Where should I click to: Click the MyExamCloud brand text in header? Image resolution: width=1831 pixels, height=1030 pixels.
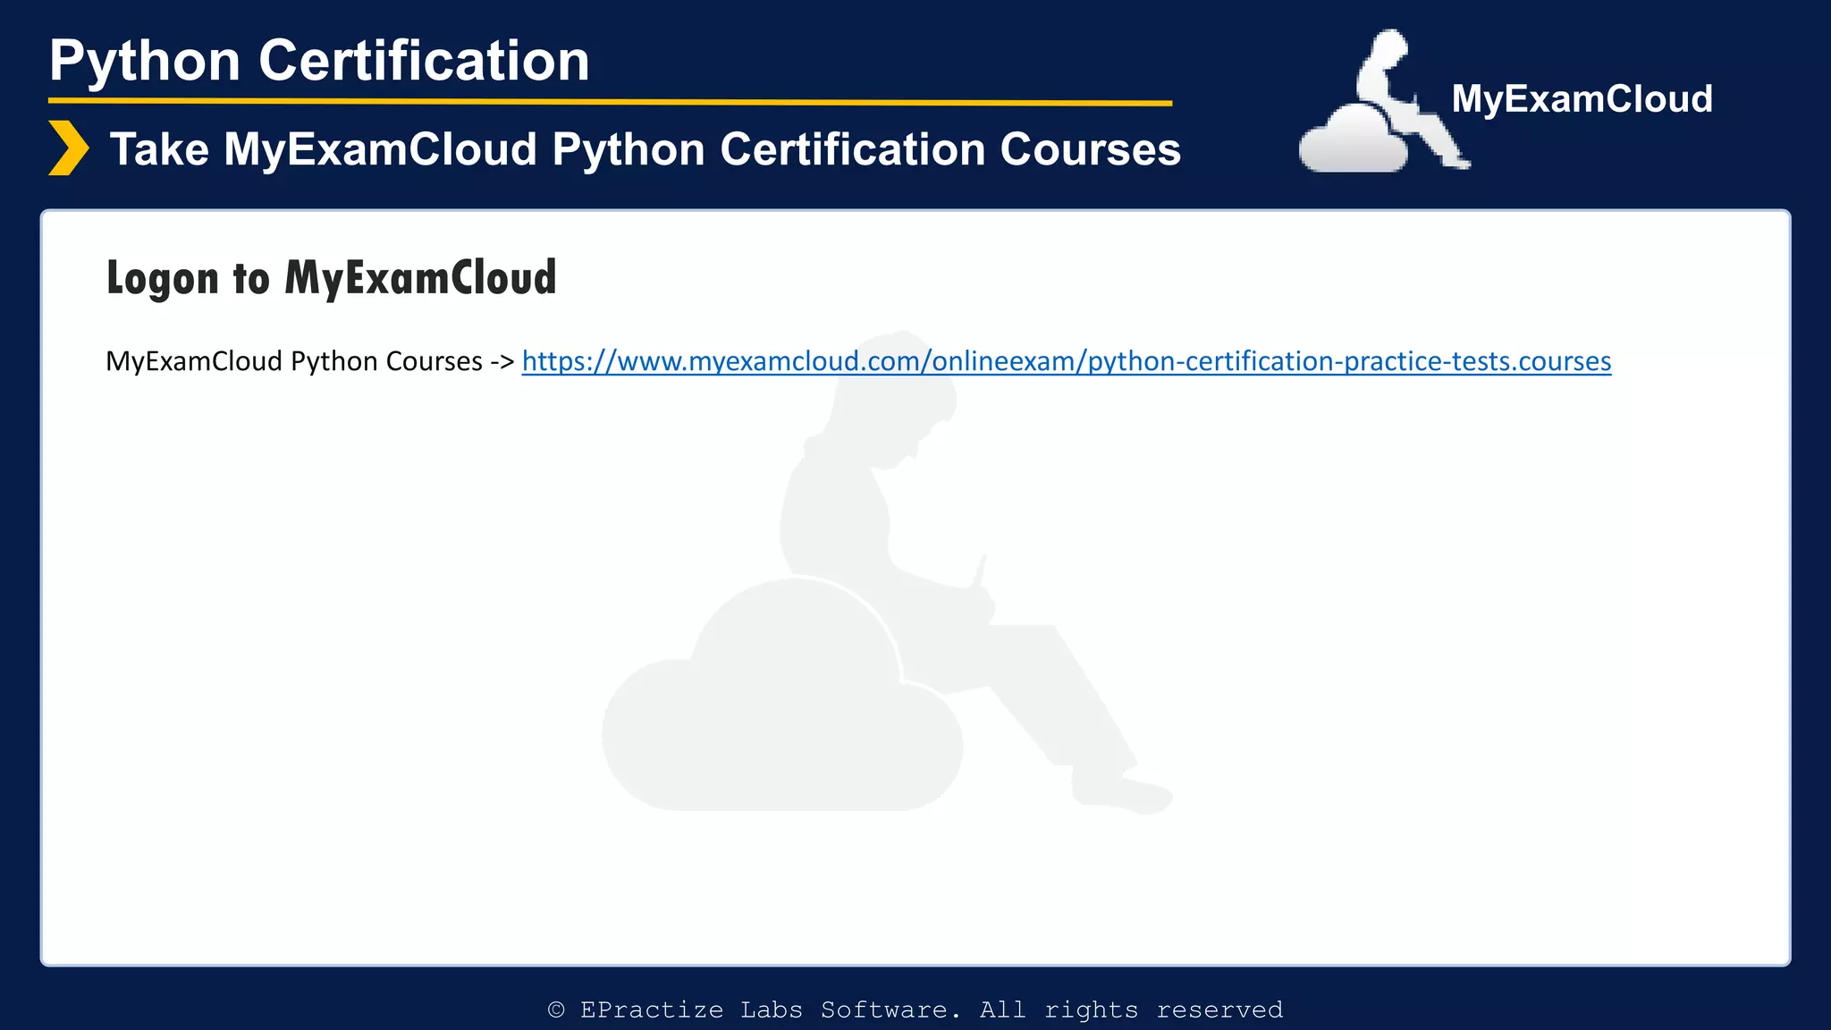click(x=1581, y=98)
